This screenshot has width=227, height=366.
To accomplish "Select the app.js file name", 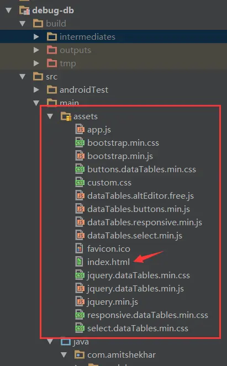I will pyautogui.click(x=99, y=130).
